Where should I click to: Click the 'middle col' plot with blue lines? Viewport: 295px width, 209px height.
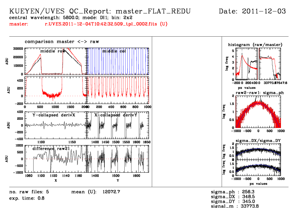117,61
